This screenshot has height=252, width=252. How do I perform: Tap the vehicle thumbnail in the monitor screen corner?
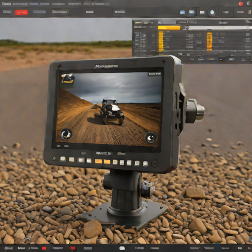click(68, 79)
